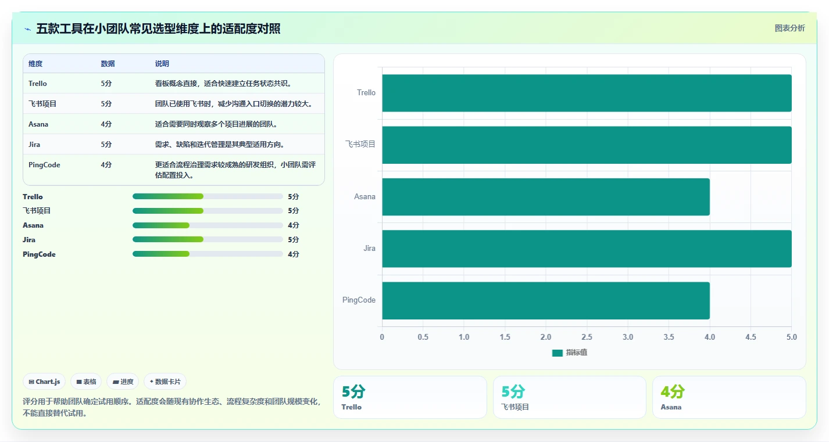
Task: Select the Jira cell in the table
Action: click(34, 145)
